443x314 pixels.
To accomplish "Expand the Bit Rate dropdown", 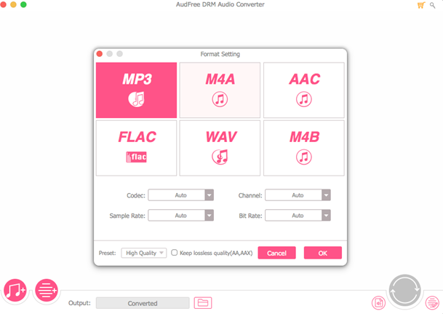I will coord(298,215).
